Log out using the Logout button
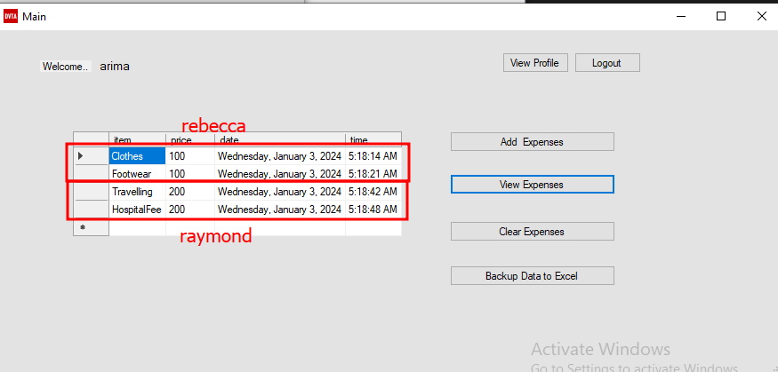Screen dimensions: 778x372 [607, 63]
